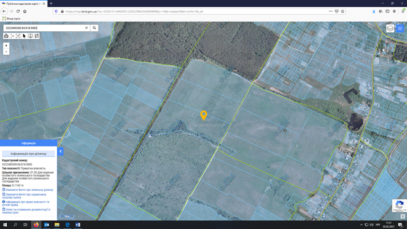The height and width of the screenshot is (229, 407).
Task: Click the browser reload button
Action: (18, 11)
